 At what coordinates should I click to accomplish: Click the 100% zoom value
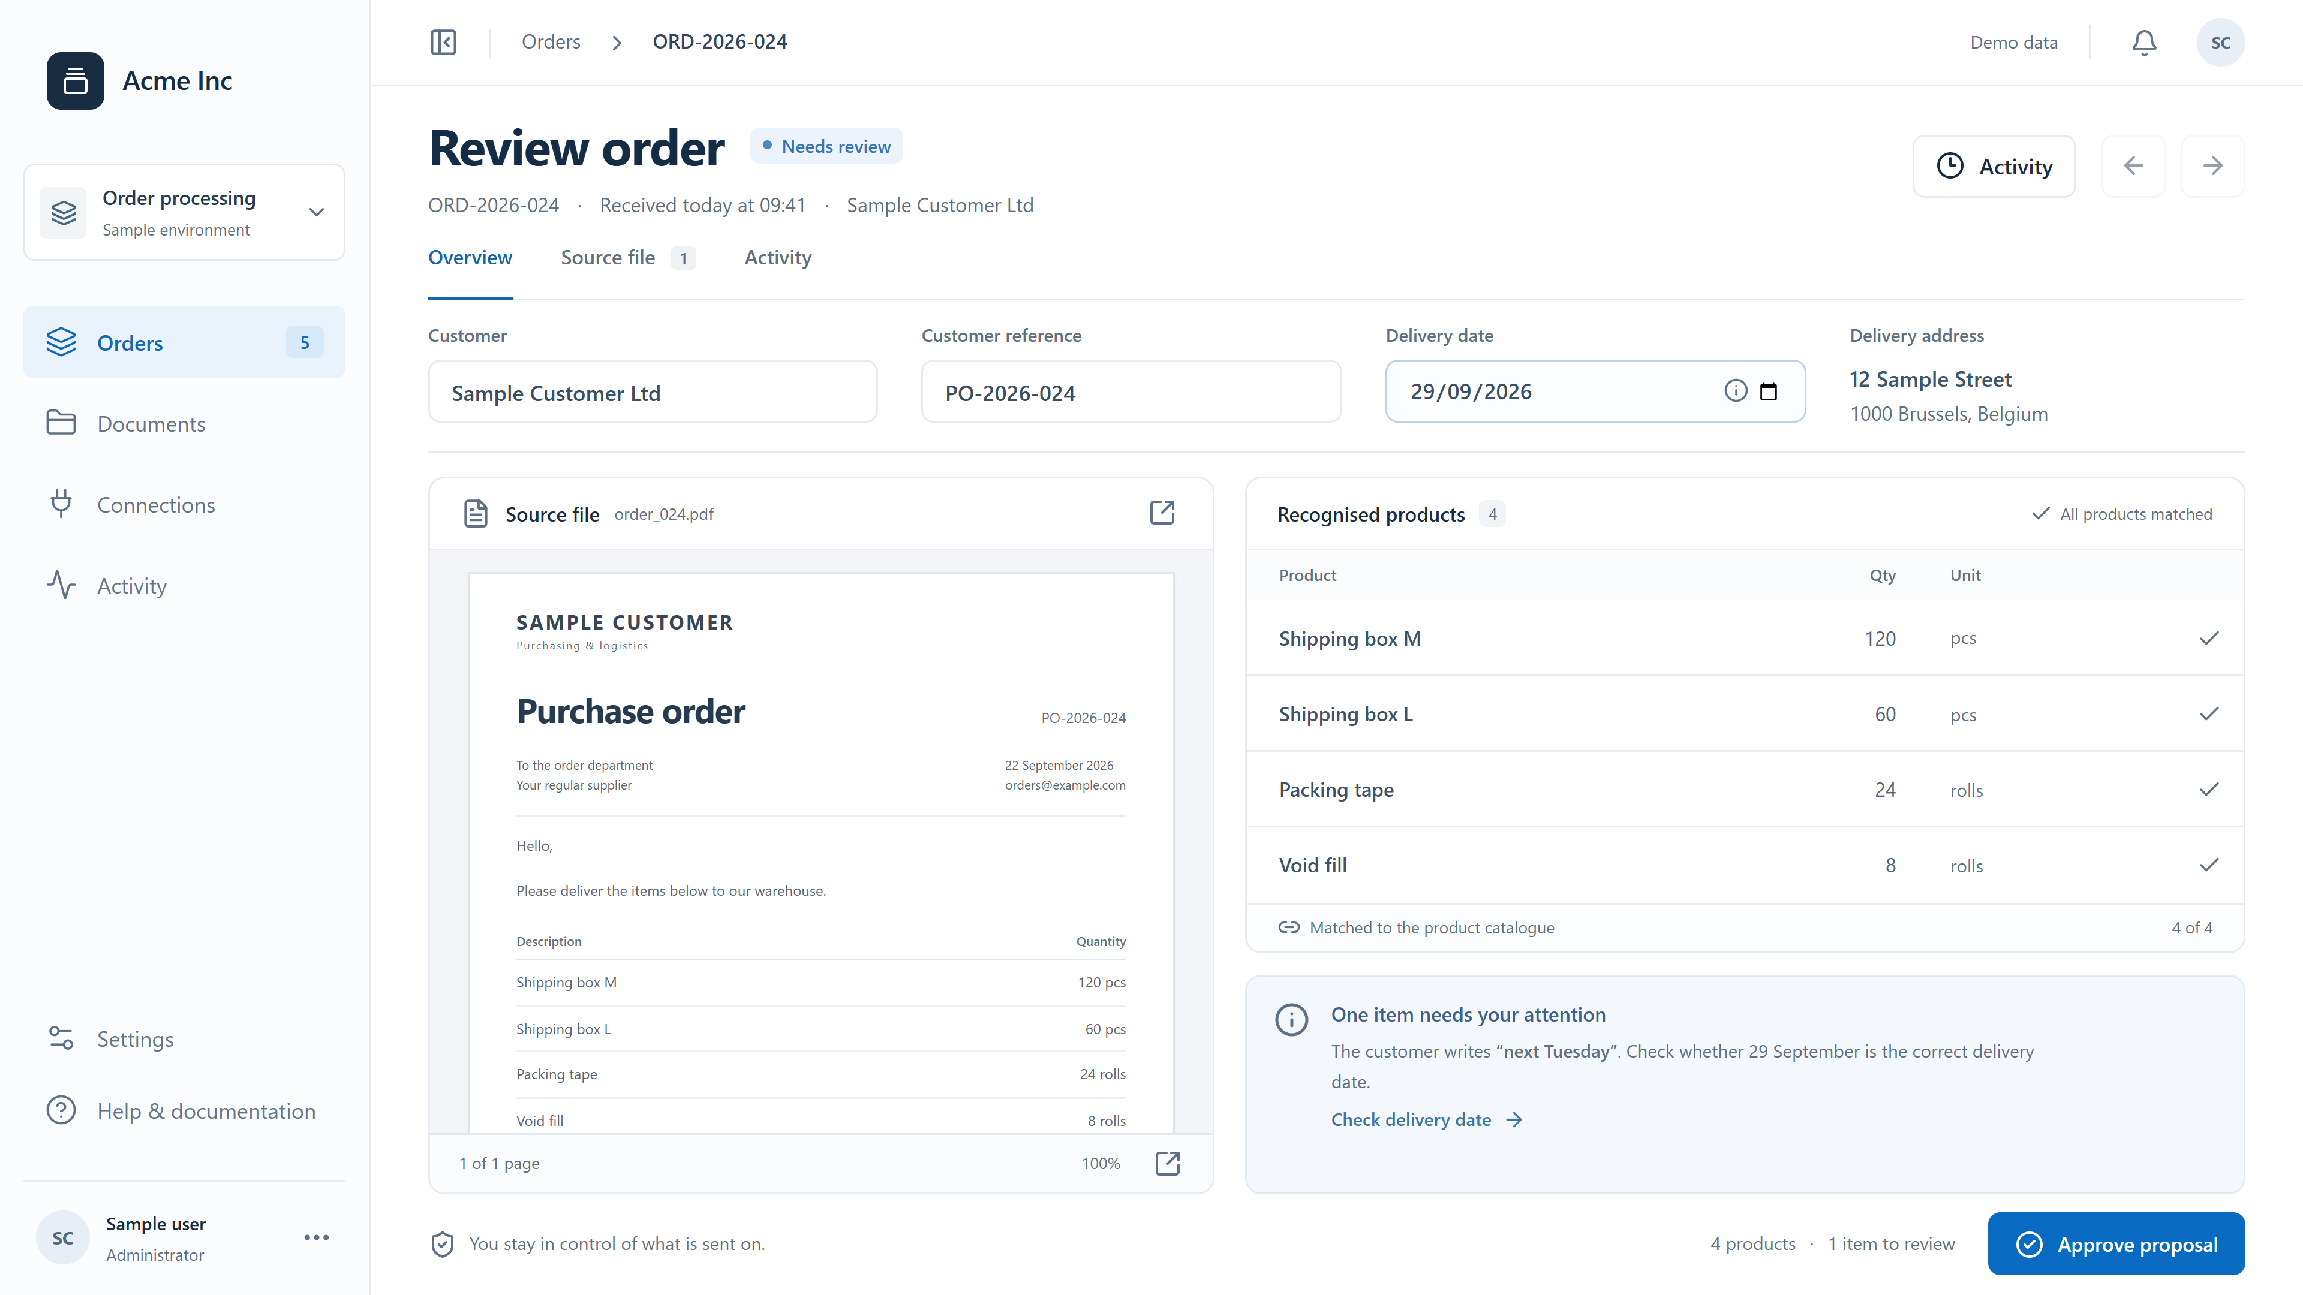pos(1101,1164)
